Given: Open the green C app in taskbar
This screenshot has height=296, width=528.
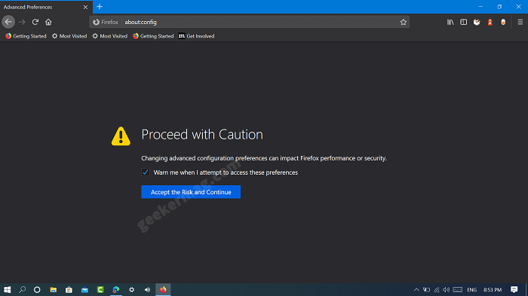Looking at the screenshot, I should pos(100,290).
